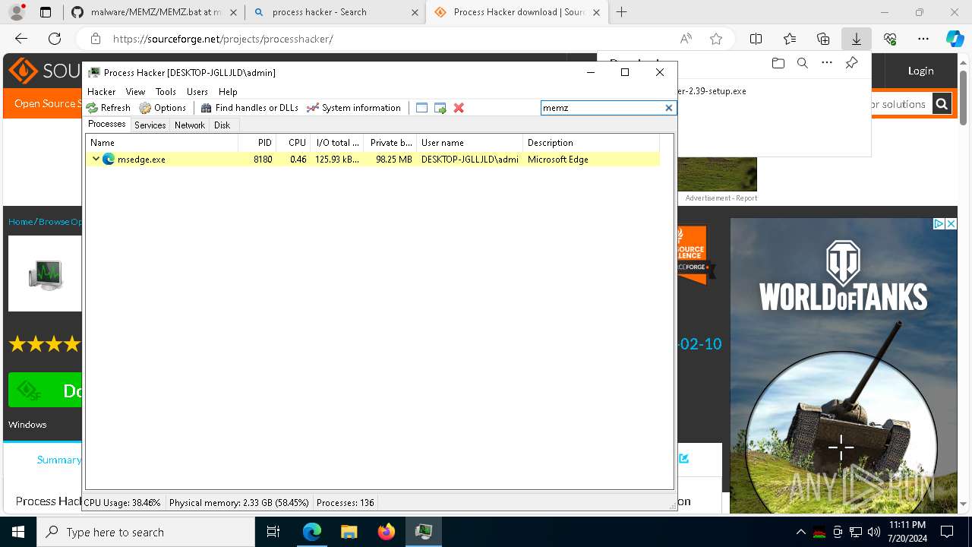Viewport: 972px width, 547px height.
Task: Open Firefox from the taskbar
Action: (x=387, y=532)
